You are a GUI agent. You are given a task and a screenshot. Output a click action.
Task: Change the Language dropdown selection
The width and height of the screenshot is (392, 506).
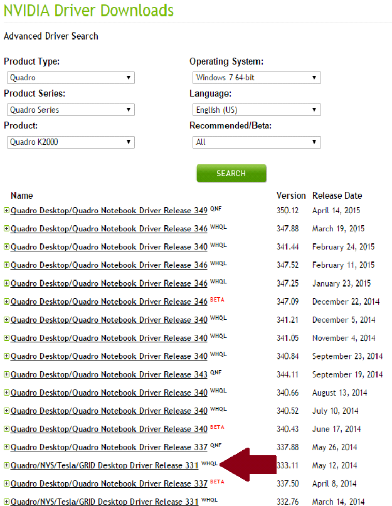coord(257,110)
